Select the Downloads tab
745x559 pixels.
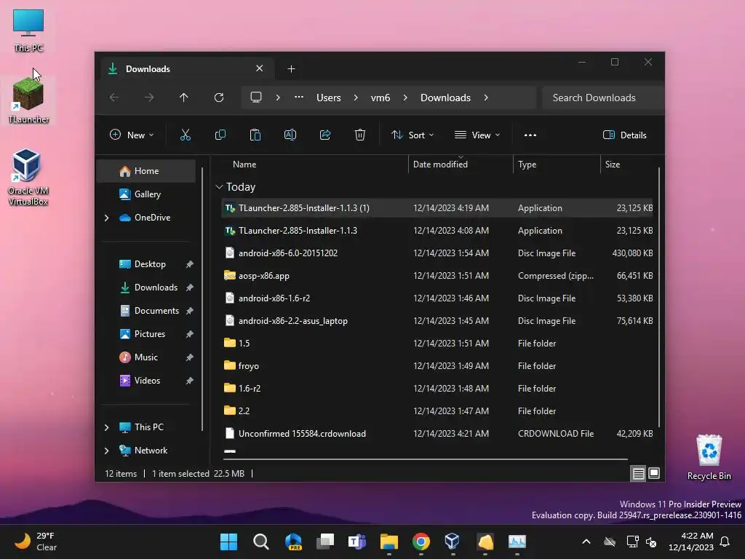pos(186,69)
